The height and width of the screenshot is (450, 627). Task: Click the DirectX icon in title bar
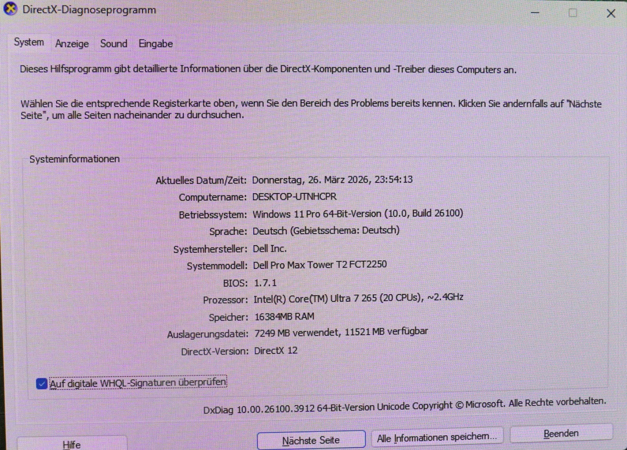coord(10,9)
